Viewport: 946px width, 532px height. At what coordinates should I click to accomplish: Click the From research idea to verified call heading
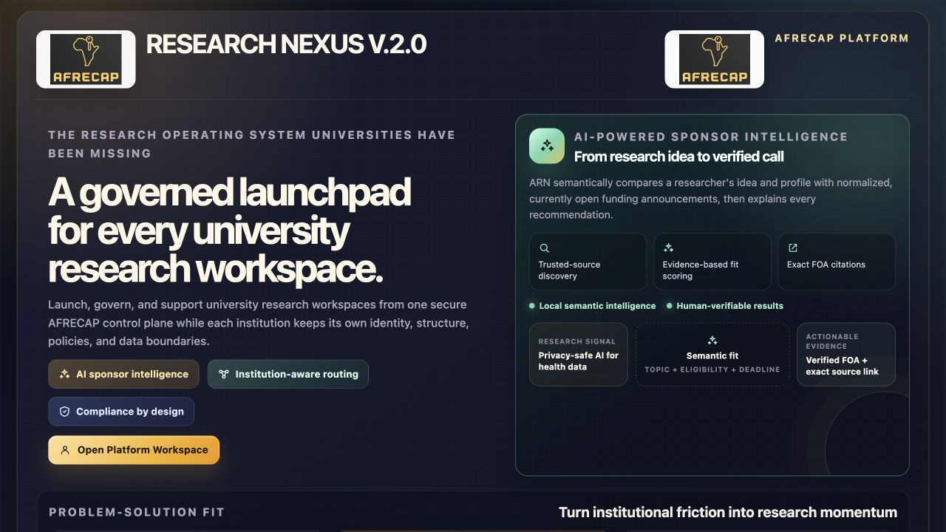coord(679,157)
